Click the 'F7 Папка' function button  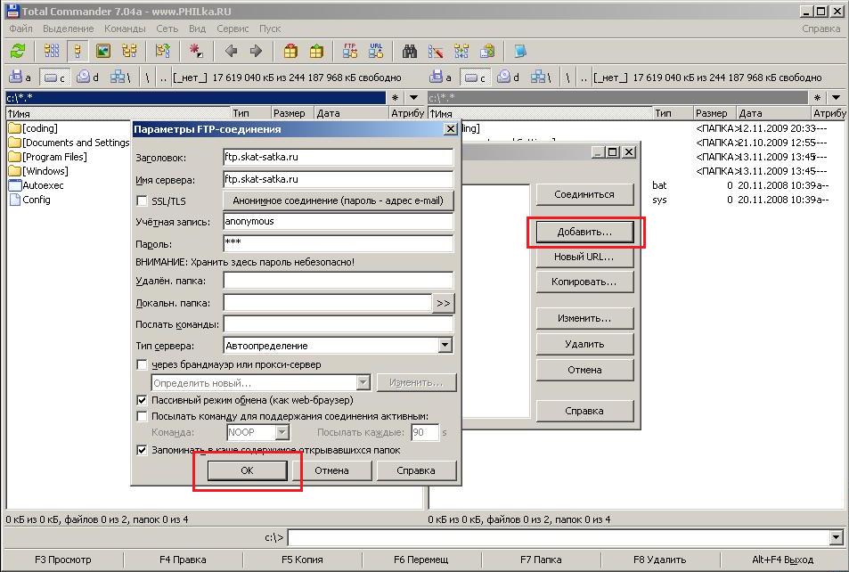541,560
